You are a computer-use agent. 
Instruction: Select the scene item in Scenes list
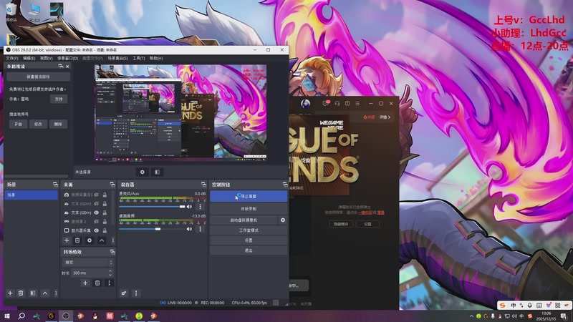point(31,195)
